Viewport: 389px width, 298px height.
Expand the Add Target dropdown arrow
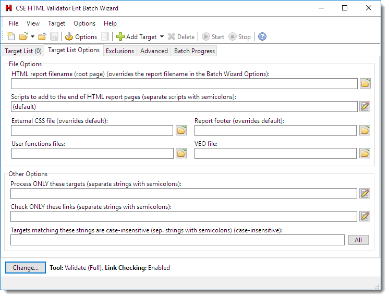(x=162, y=36)
